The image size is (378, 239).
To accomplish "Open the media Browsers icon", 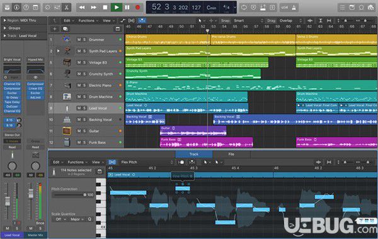I will pos(370,8).
